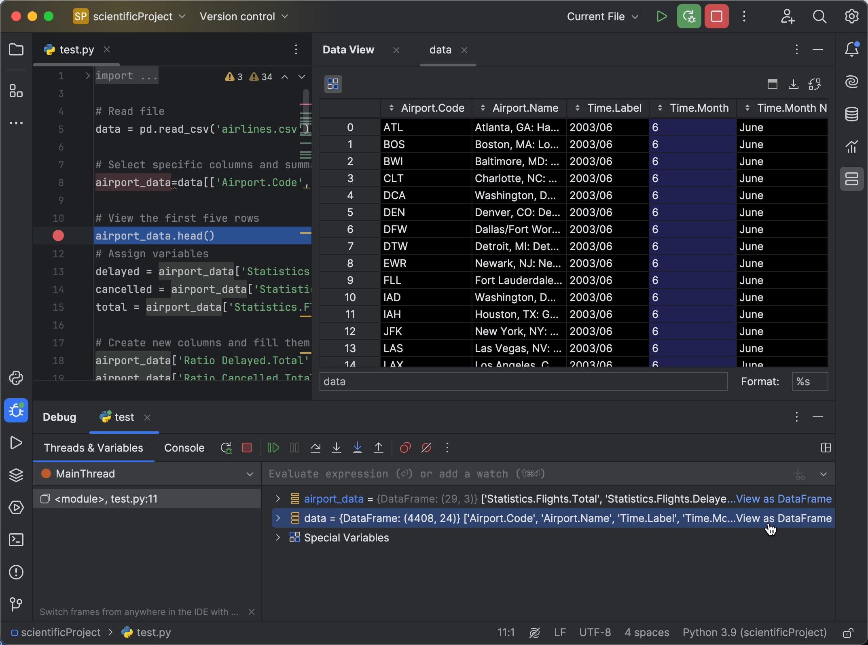
Task: Open the Current File run configuration dropdown
Action: click(x=602, y=17)
